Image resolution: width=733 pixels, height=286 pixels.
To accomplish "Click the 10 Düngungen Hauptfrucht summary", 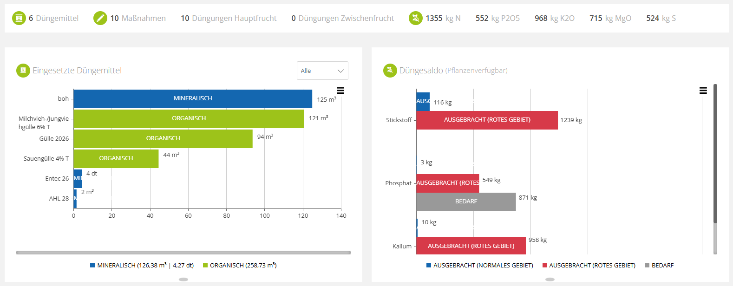I will tap(229, 18).
